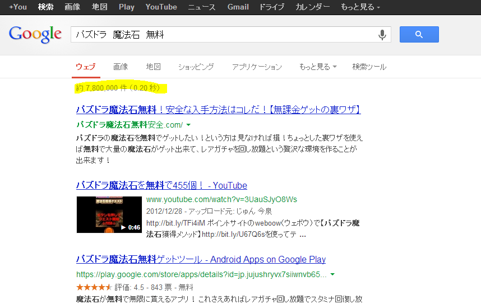
Task: Open 検索ツール options
Action: coord(369,67)
